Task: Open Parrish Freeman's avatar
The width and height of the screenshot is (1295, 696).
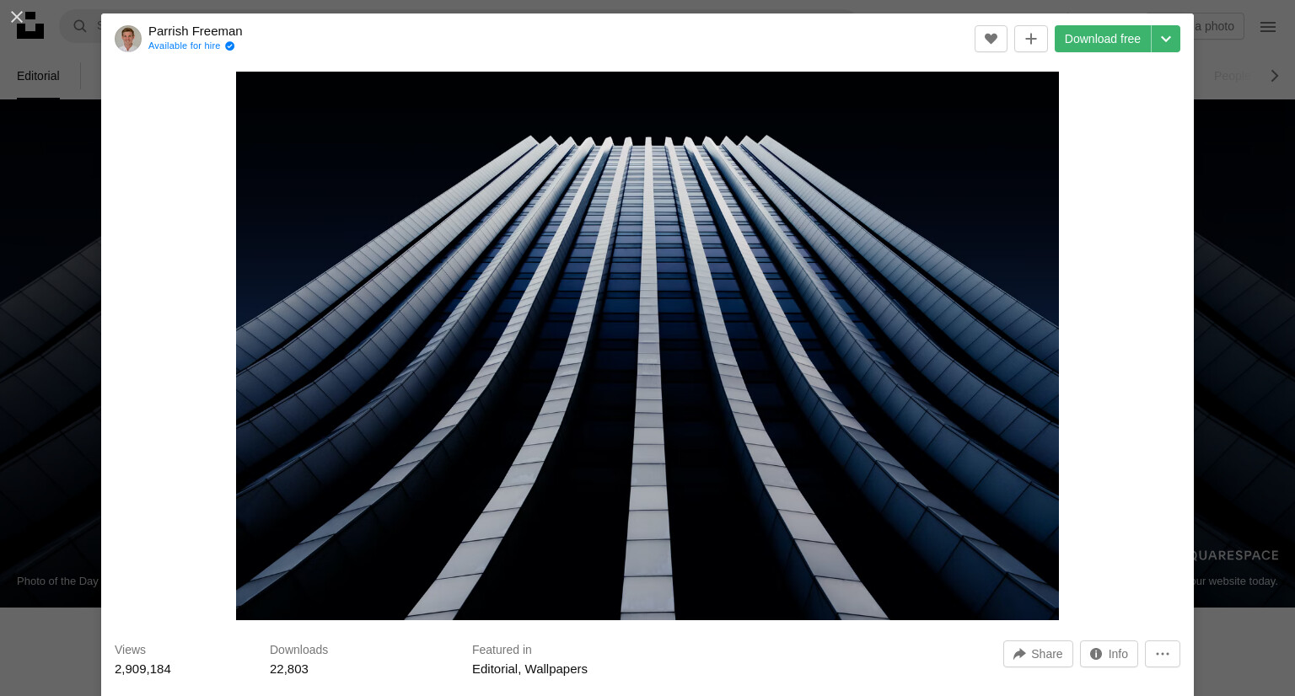Action: pyautogui.click(x=128, y=39)
